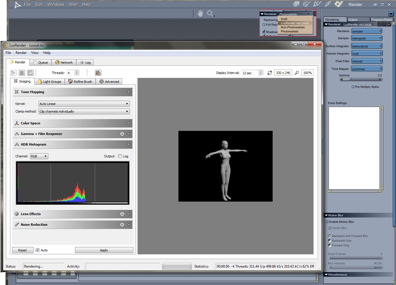Enable the Log output checkbox
The image size is (396, 285).
coord(120,156)
